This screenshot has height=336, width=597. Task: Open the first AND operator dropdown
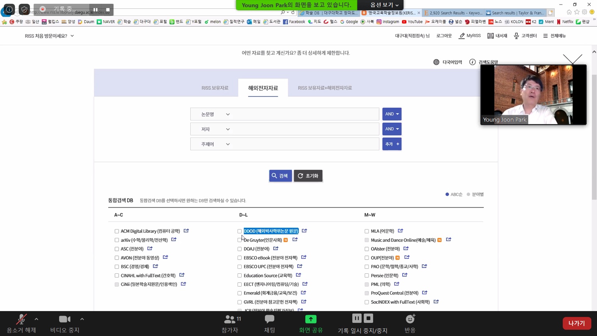392,114
